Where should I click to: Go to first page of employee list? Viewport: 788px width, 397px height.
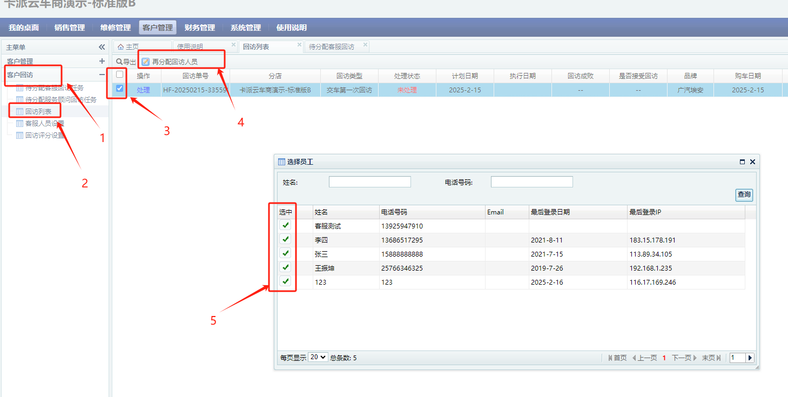point(617,358)
